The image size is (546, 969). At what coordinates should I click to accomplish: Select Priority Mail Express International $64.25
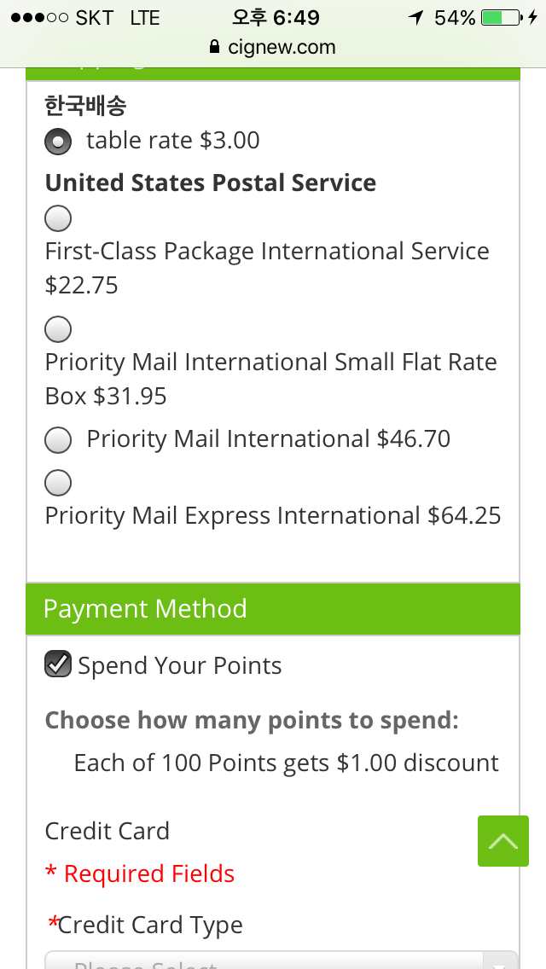pyautogui.click(x=58, y=483)
